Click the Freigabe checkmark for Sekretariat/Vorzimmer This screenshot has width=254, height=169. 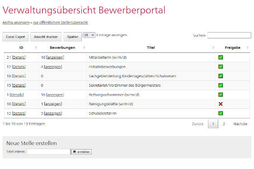(221, 85)
